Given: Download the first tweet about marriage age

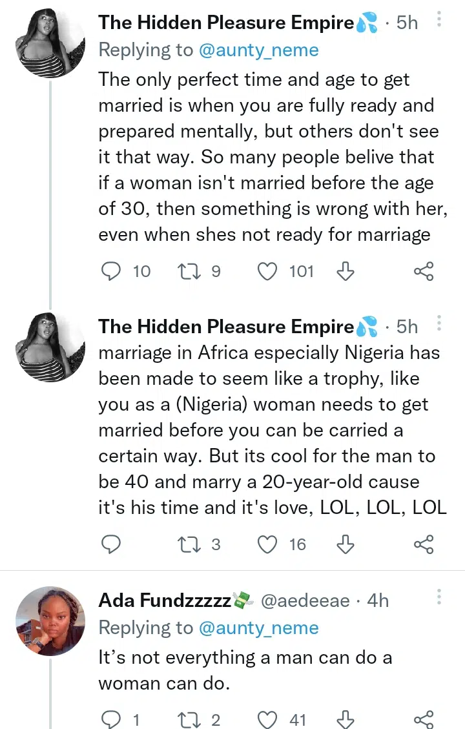Looking at the screenshot, I should pyautogui.click(x=346, y=271).
